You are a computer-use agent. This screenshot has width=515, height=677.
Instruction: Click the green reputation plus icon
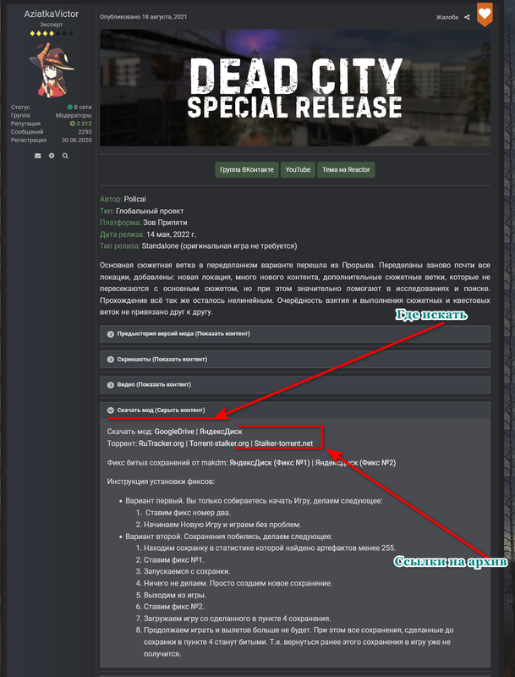click(73, 124)
